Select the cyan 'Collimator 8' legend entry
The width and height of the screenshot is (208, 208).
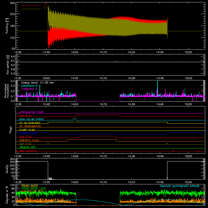[x=29, y=86]
